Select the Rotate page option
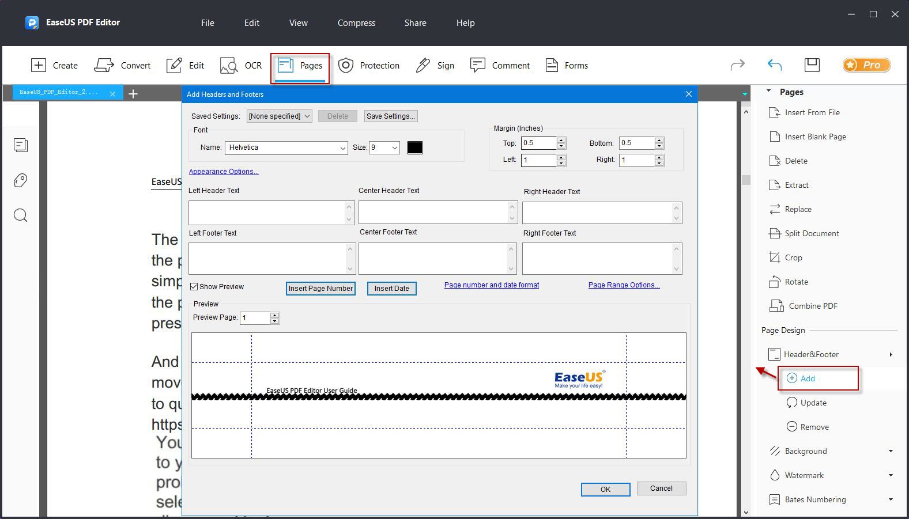This screenshot has height=519, width=909. coord(789,282)
